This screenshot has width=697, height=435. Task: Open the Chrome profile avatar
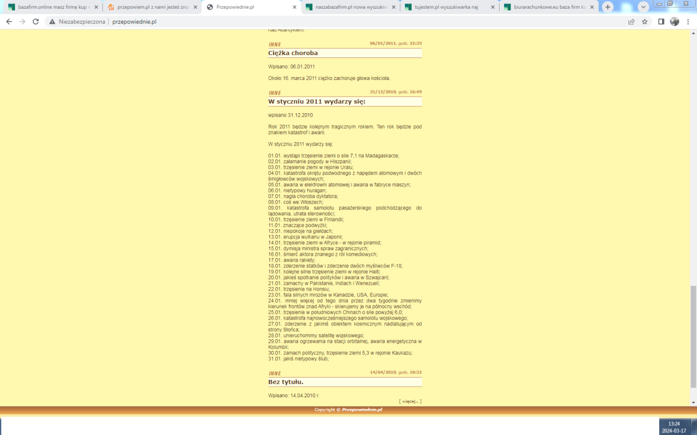[674, 21]
